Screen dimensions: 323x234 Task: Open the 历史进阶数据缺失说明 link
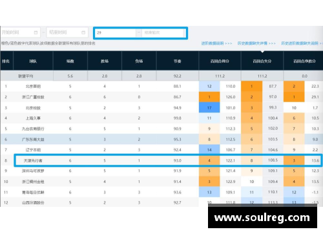302,43
